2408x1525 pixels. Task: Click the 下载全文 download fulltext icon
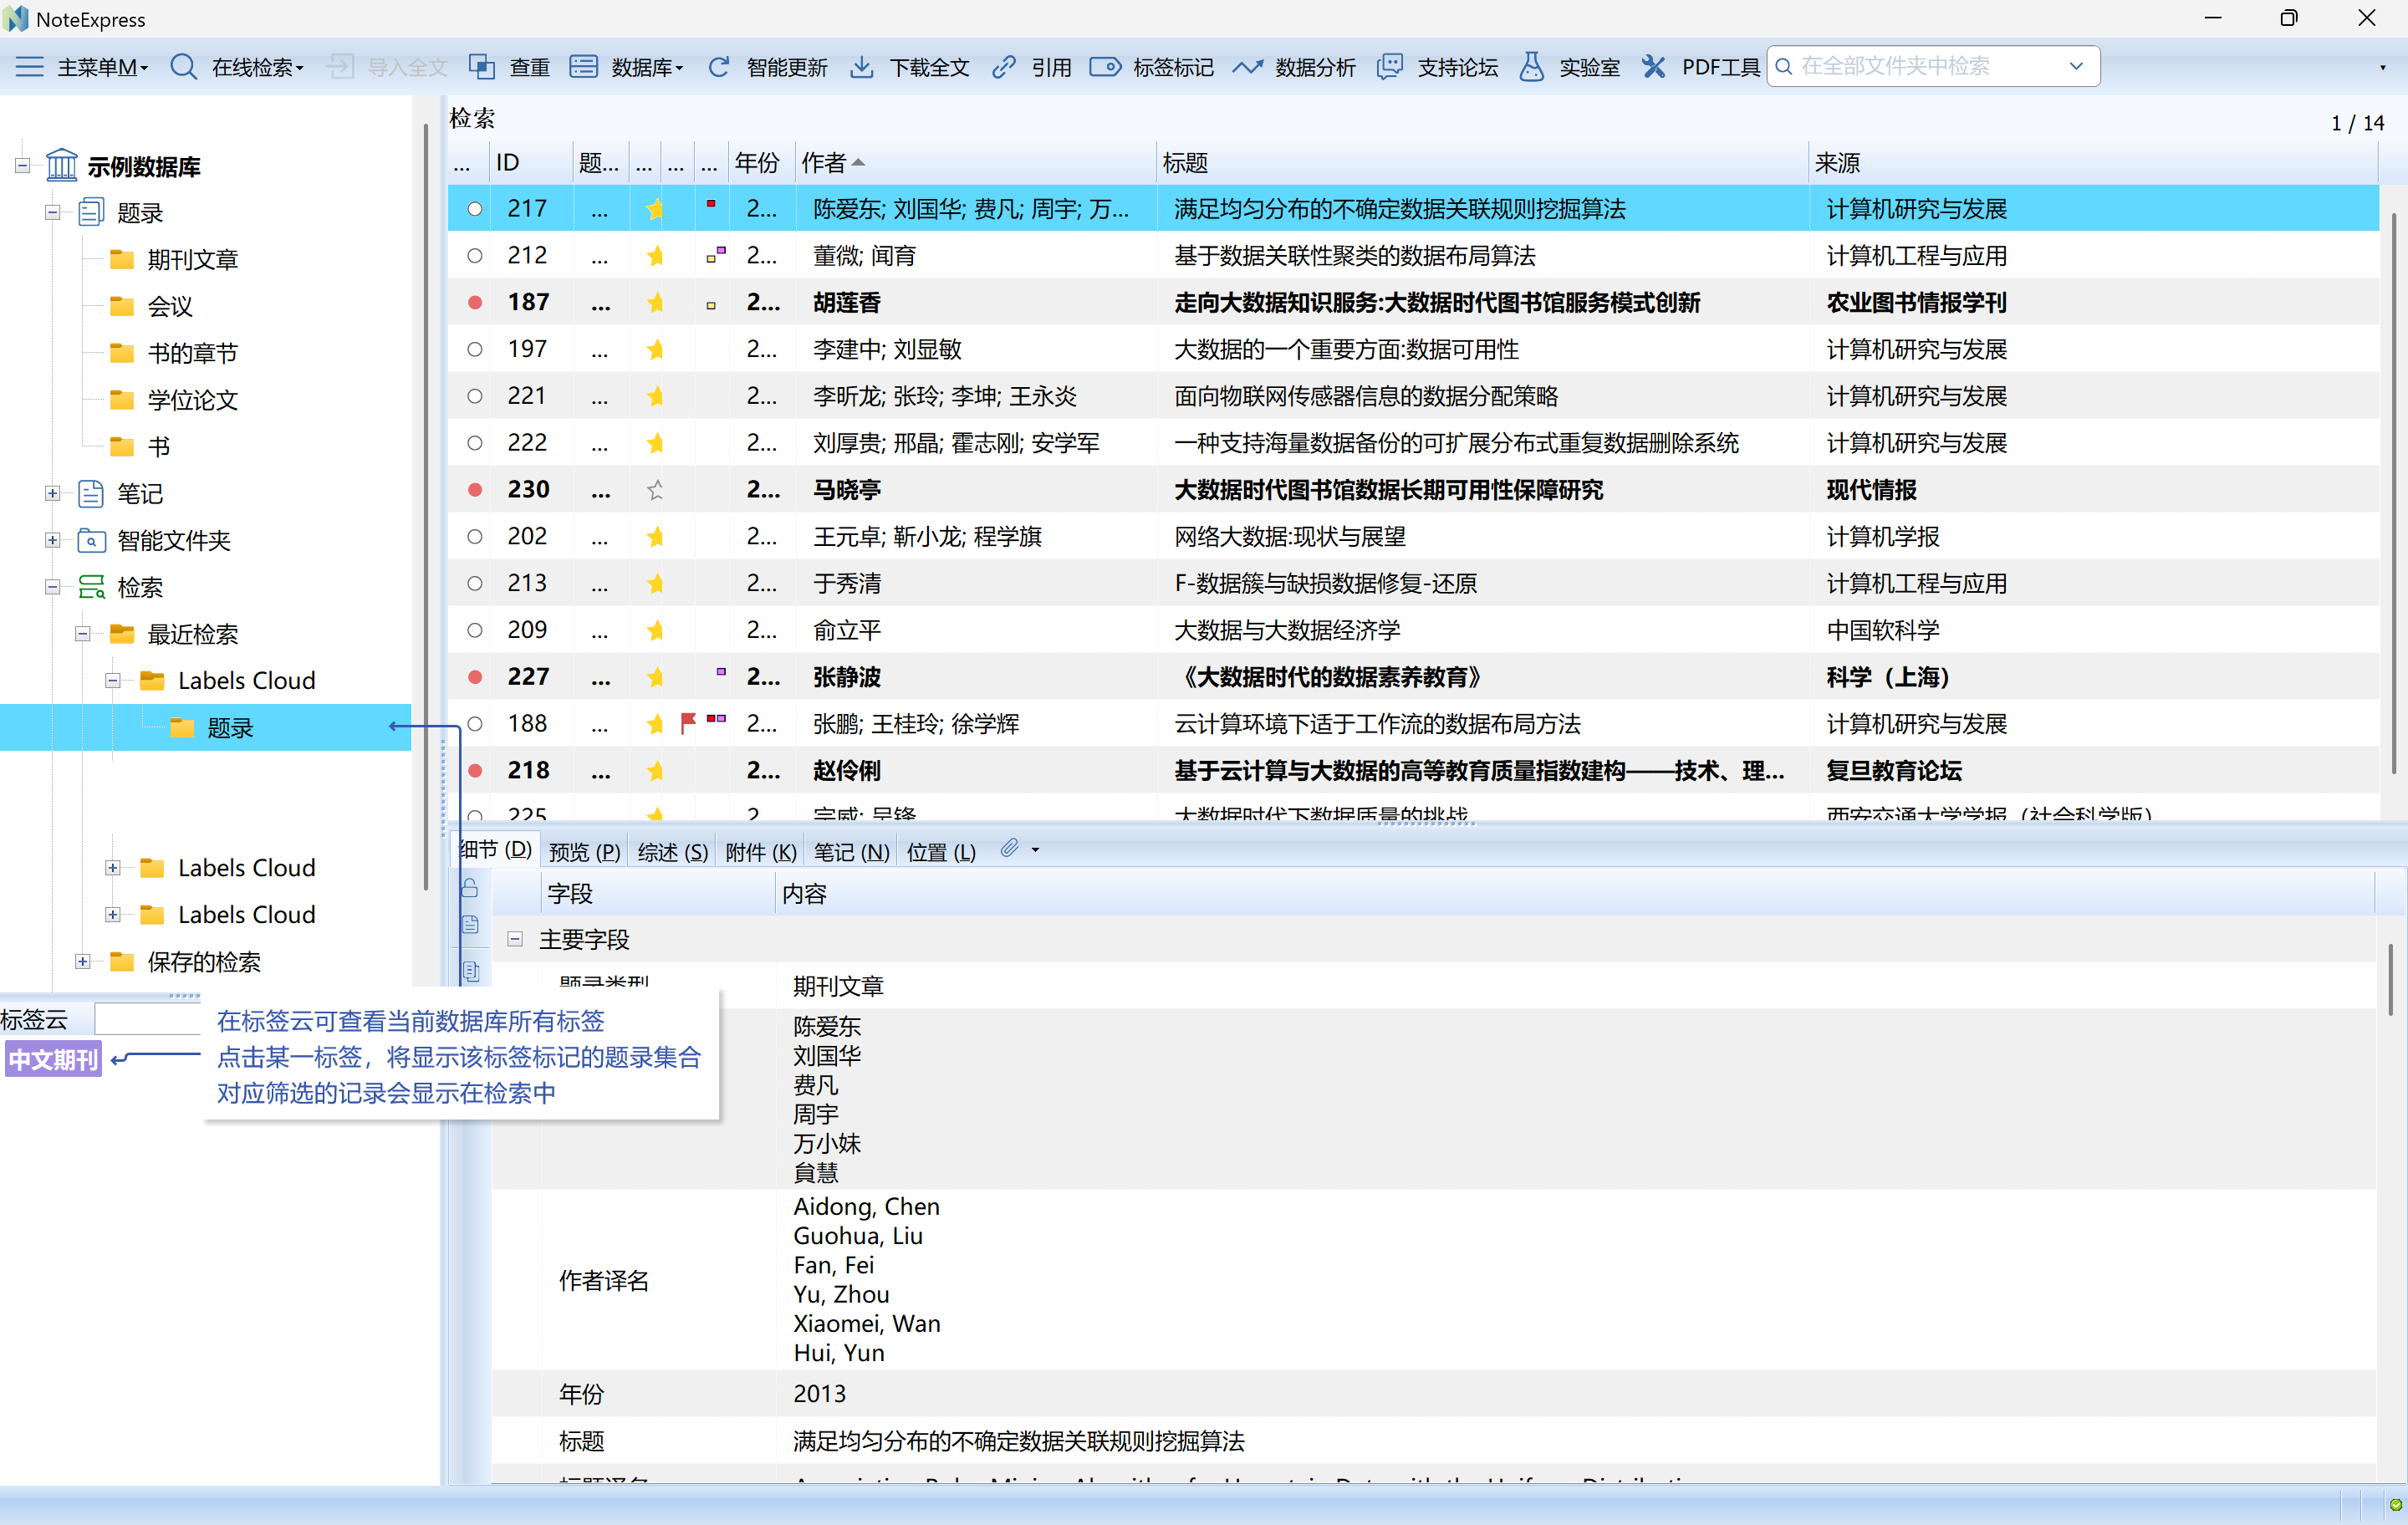[x=906, y=66]
